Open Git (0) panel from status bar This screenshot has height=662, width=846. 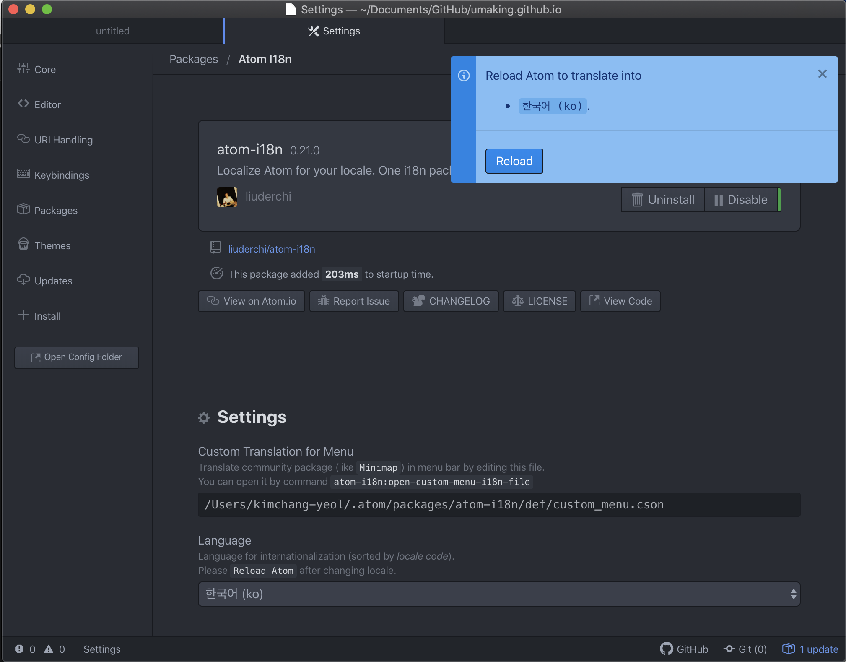(745, 649)
